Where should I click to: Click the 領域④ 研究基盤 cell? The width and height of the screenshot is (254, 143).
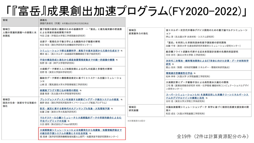point(146,110)
